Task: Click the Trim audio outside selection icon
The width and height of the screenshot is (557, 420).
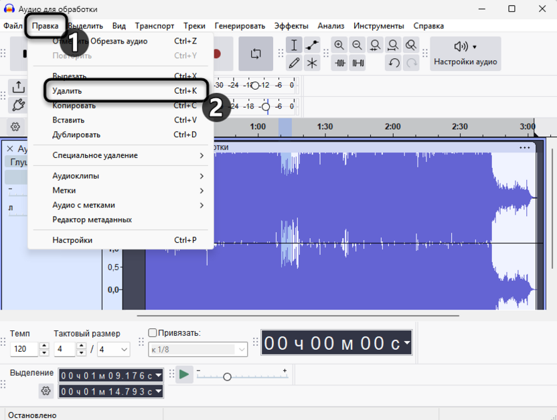Action: point(341,64)
